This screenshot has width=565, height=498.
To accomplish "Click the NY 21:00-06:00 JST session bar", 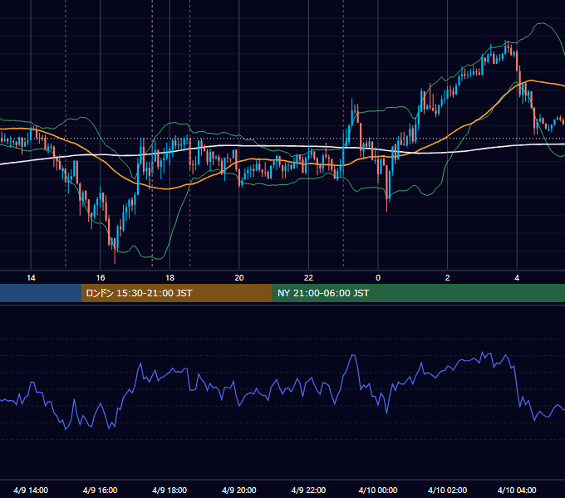I will tap(418, 293).
